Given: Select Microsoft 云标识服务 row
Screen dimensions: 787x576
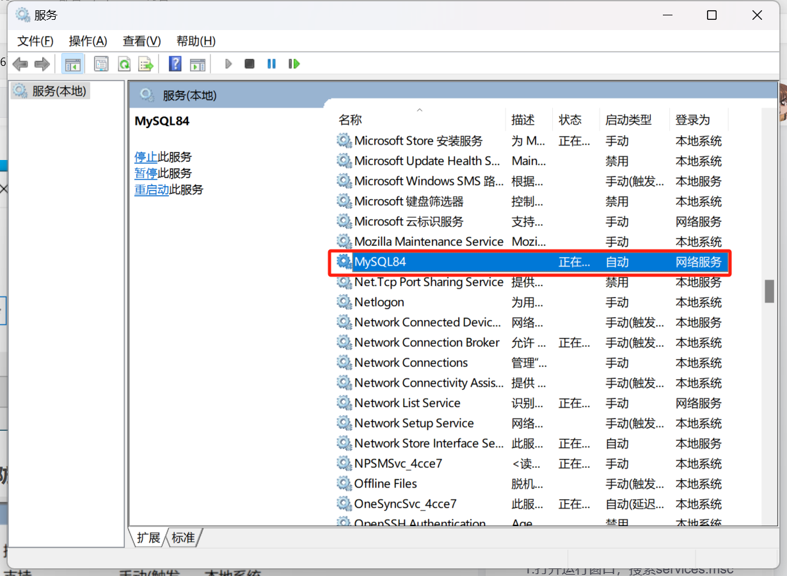Looking at the screenshot, I should click(x=532, y=221).
